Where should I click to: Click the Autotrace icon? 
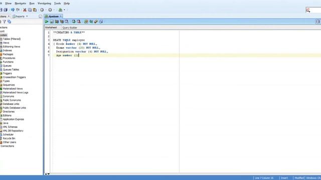tap(62, 21)
